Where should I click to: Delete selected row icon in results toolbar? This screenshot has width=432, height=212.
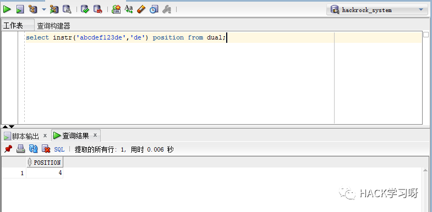pos(46,149)
